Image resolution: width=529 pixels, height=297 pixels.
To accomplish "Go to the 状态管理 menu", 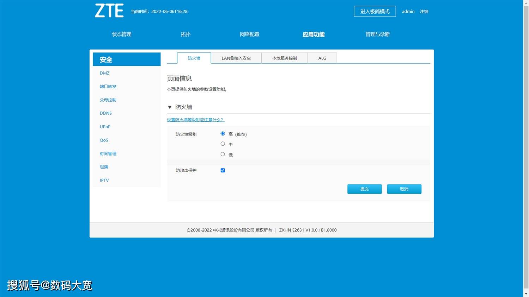I will pos(121,34).
